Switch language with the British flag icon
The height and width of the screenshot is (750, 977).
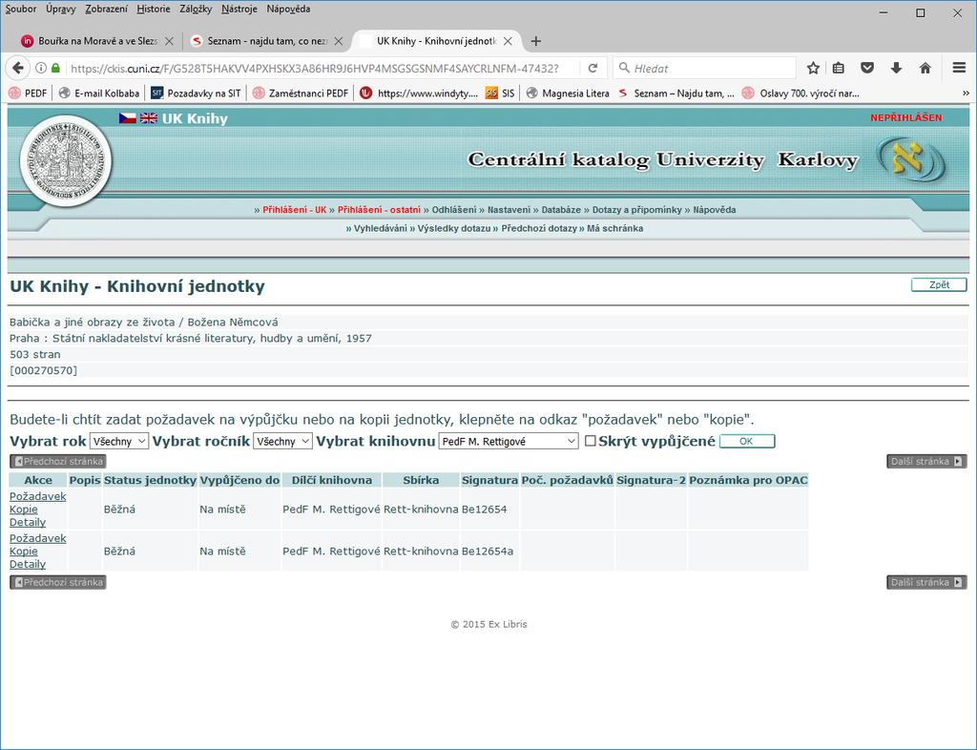click(x=149, y=117)
